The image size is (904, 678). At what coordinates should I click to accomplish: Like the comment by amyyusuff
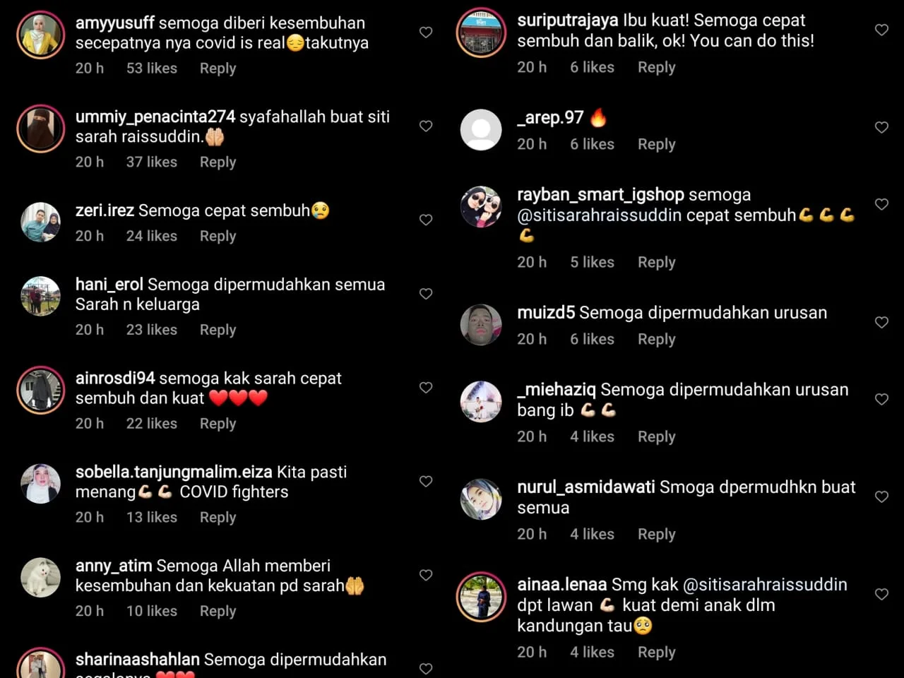click(x=426, y=32)
